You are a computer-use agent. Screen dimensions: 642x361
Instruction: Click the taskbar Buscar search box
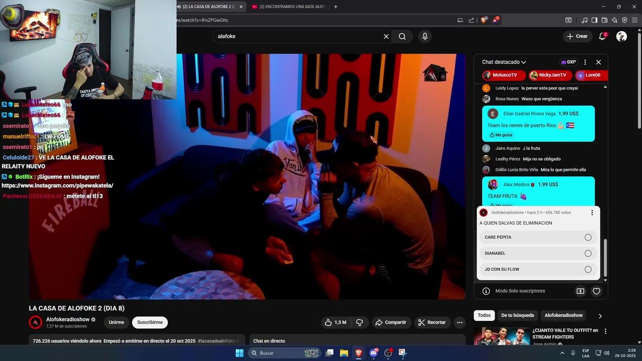pos(285,353)
